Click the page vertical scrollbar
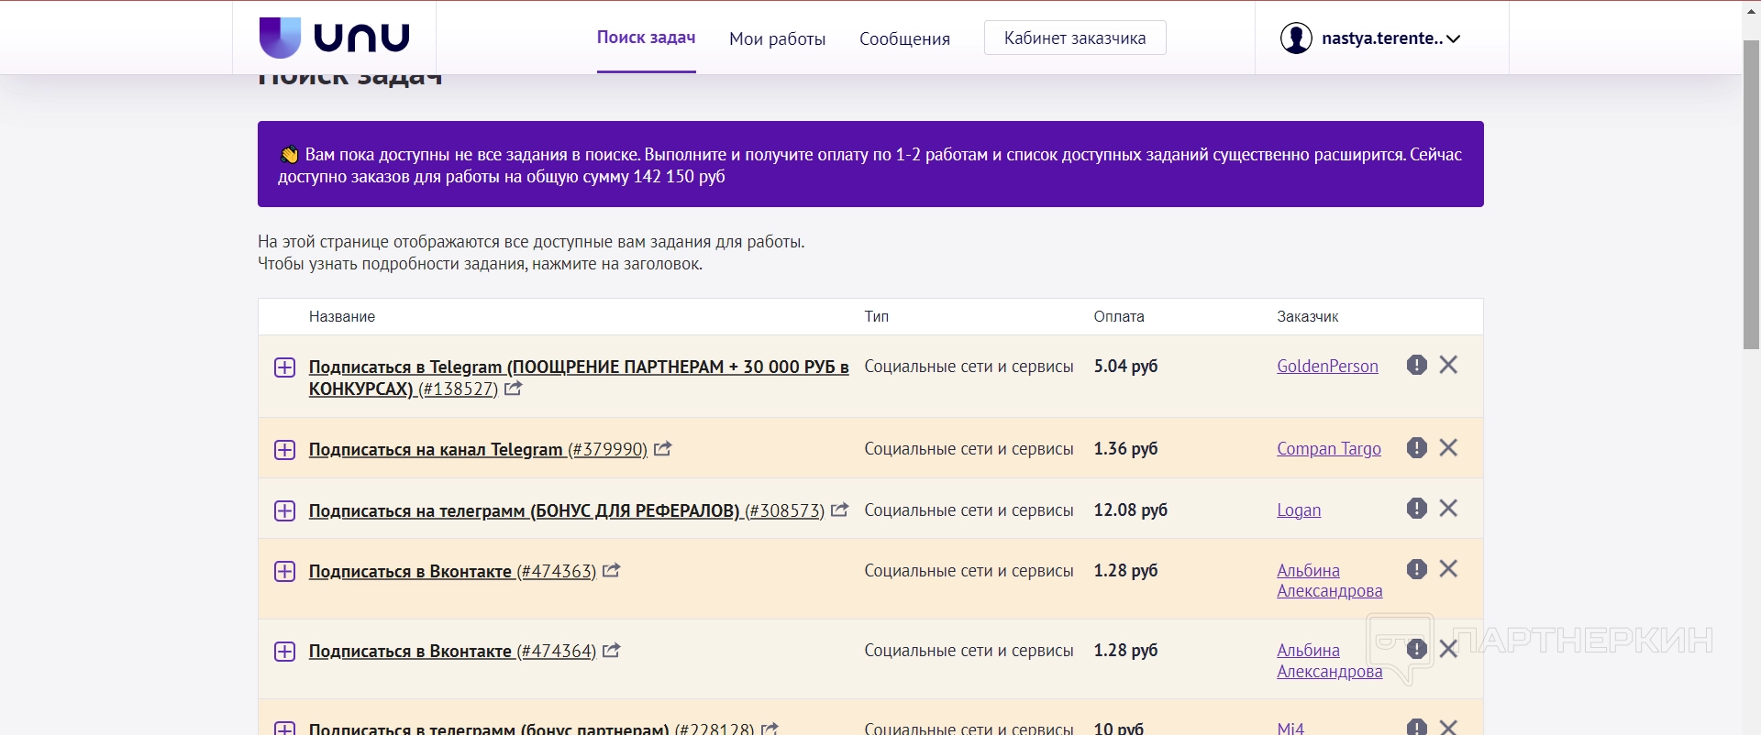 point(1751,194)
